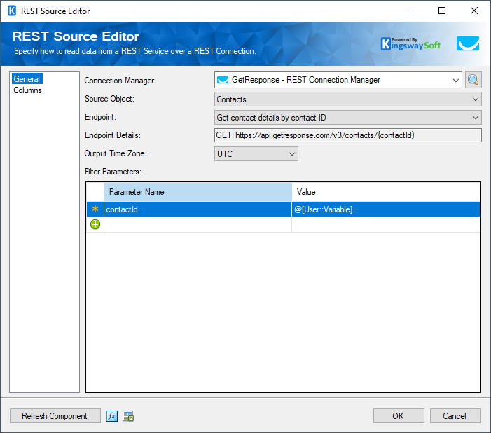Image resolution: width=491 pixels, height=433 pixels.
Task: Click the Filter Parameters label
Action: 113,172
